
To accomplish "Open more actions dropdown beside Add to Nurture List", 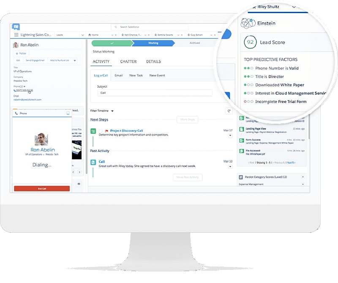I will tap(75, 60).
